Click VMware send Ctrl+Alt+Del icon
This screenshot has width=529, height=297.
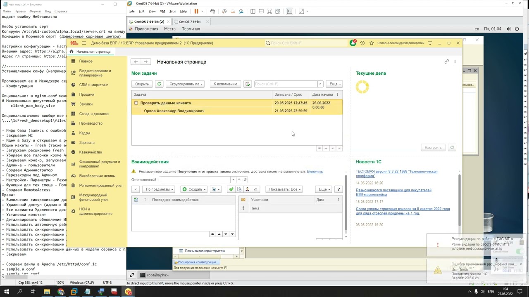coord(212,11)
